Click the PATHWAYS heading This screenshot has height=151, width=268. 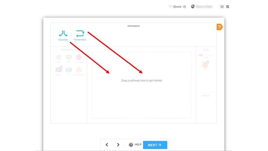coord(133,26)
